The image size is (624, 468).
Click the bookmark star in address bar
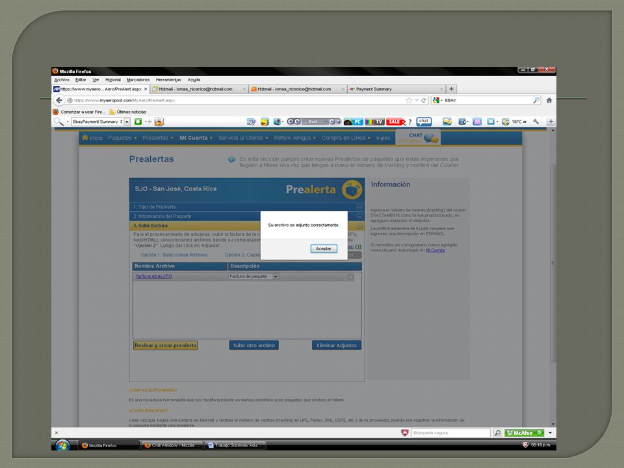[x=409, y=100]
